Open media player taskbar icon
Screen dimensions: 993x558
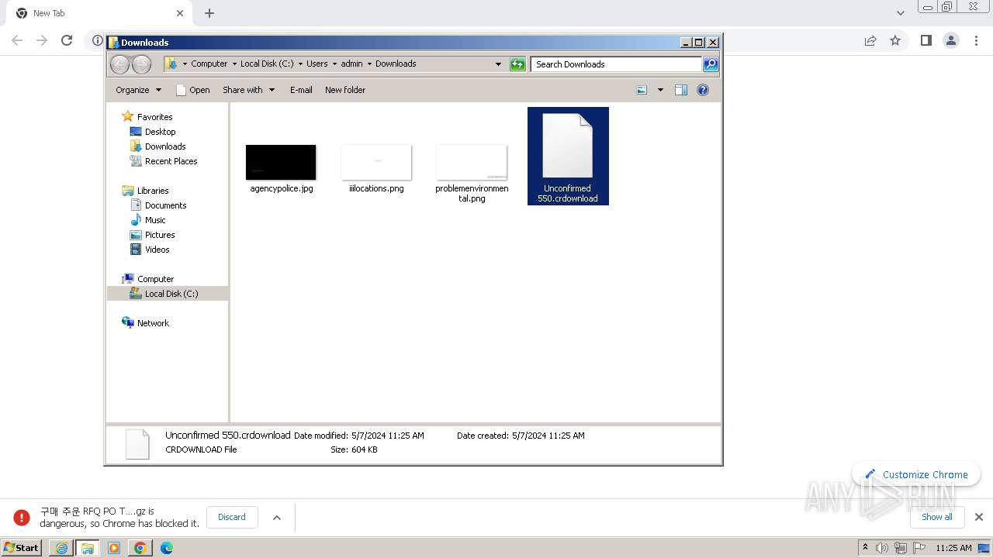point(114,548)
